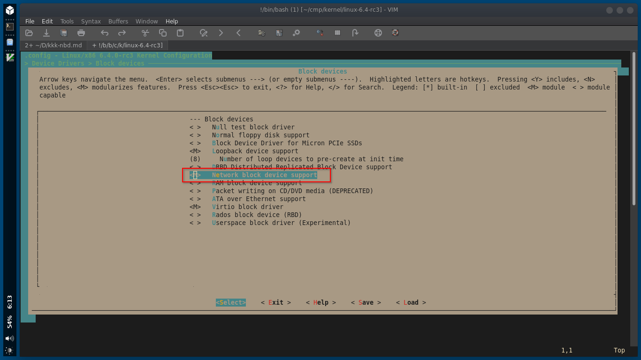This screenshot has height=360, width=641.
Task: Click the < Save > button
Action: click(x=366, y=302)
